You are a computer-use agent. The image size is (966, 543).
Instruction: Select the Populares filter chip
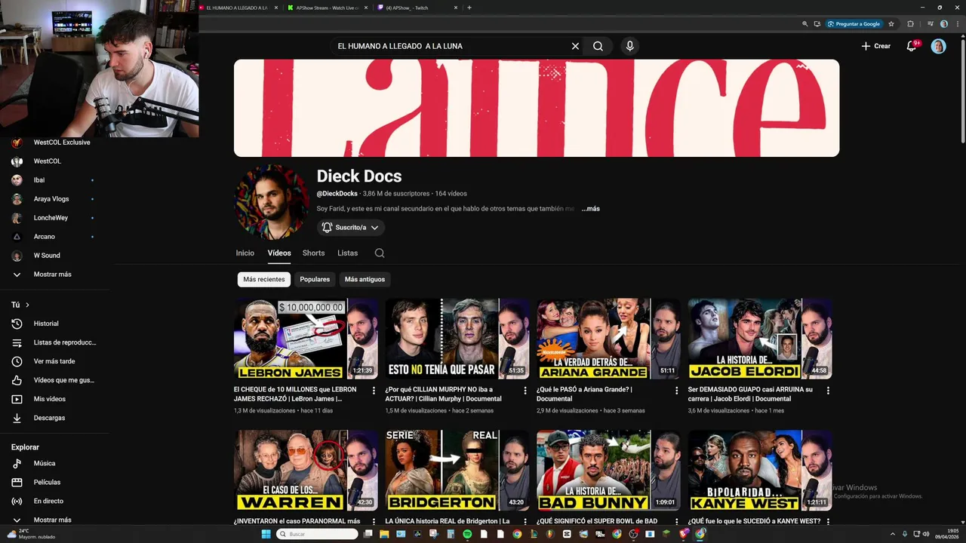(315, 279)
